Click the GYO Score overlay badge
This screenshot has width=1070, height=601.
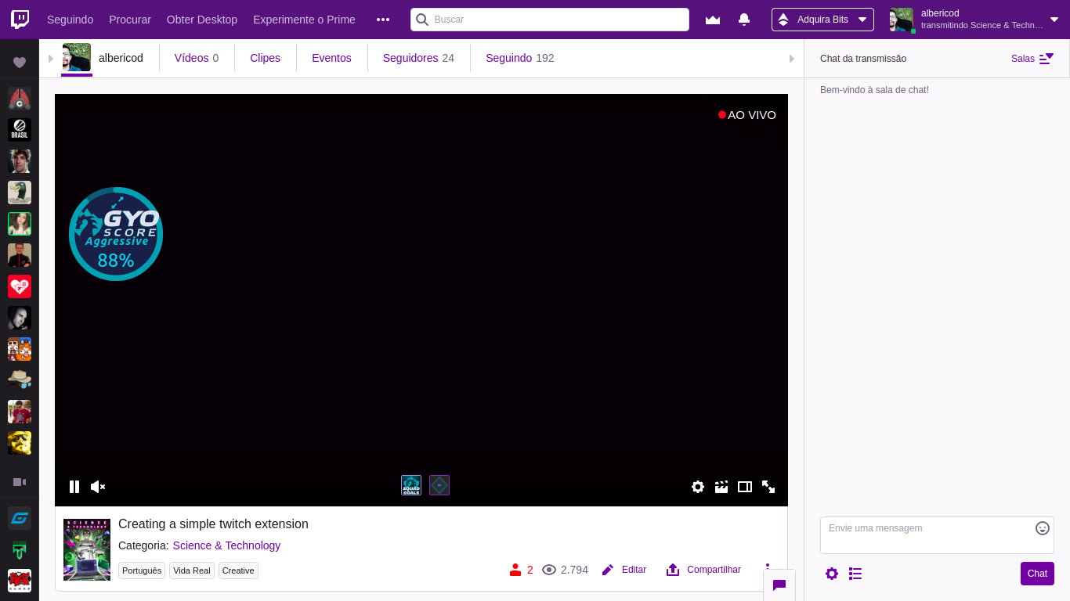(116, 233)
